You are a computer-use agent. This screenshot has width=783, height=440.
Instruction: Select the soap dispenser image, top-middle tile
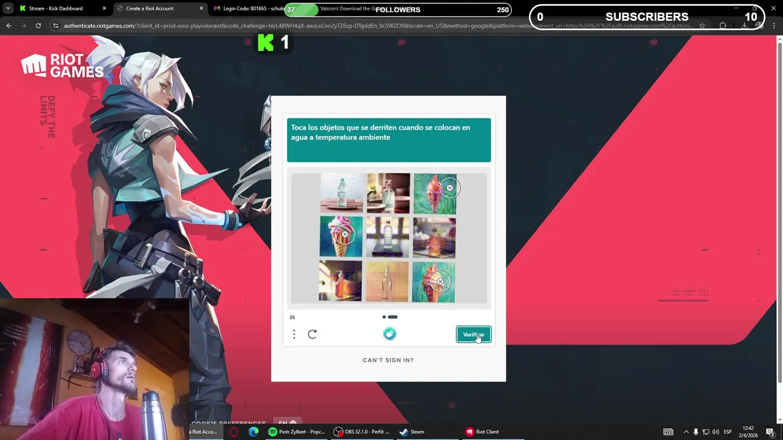(388, 193)
